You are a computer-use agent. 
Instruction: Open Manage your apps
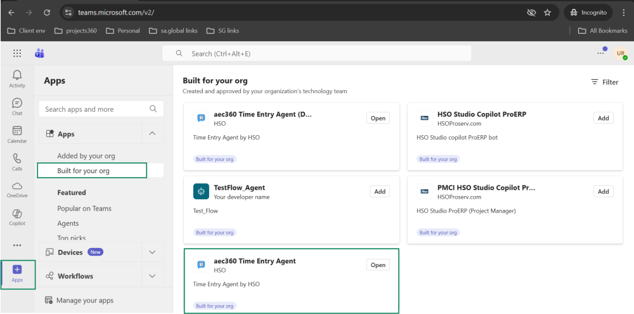84,300
